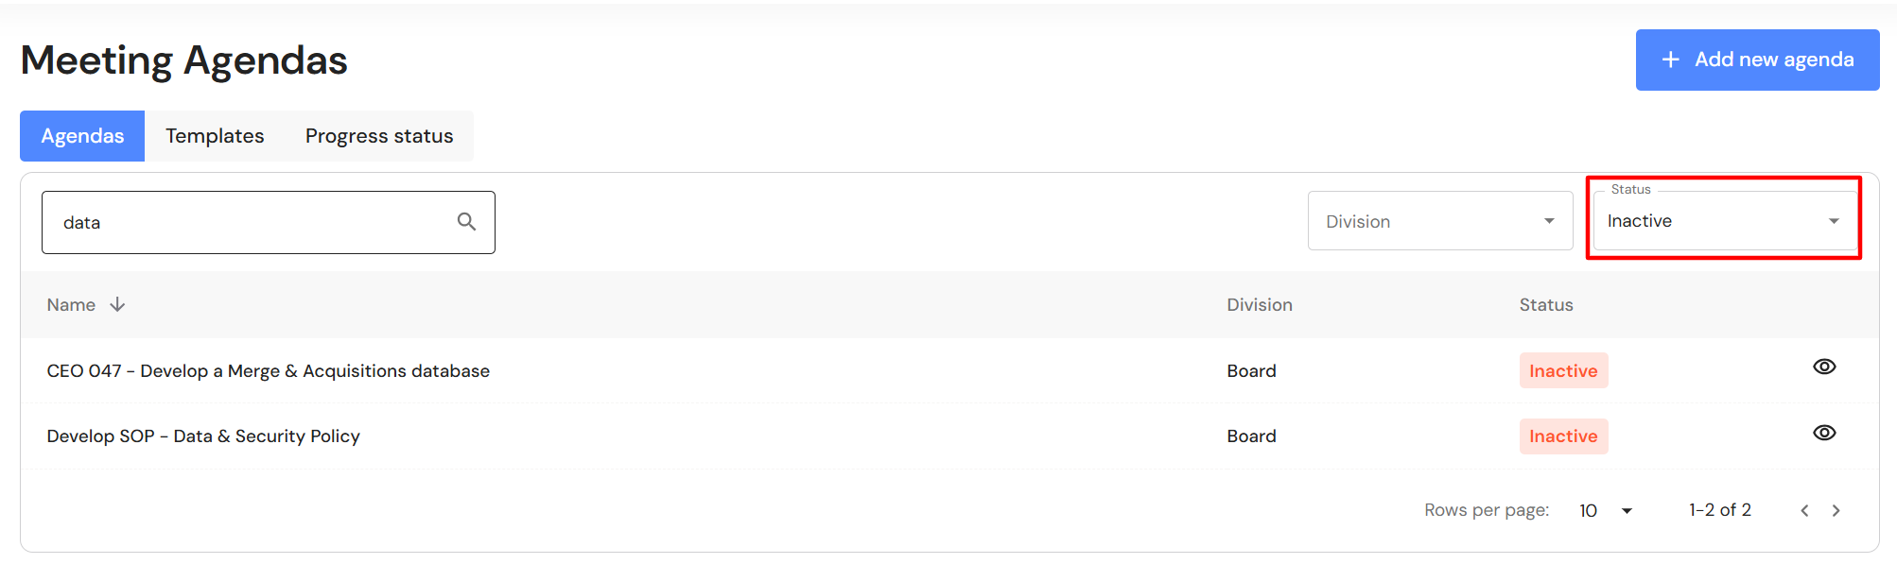
Task: Expand rows per page selector
Action: point(1606,510)
